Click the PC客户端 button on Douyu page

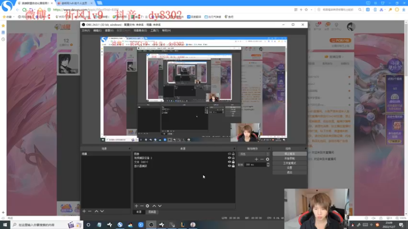coord(340,41)
